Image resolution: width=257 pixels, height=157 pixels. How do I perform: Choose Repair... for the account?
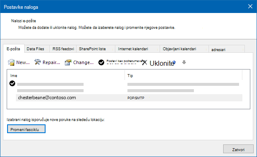[51, 62]
